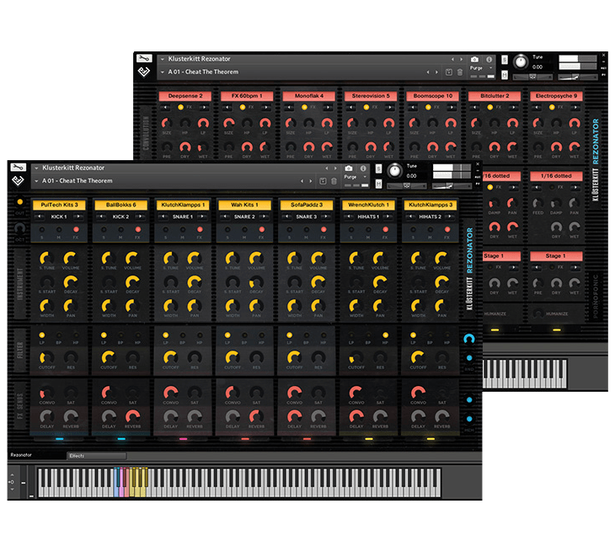615x552 pixels.
Task: Click next sample arrow beside HIHATS 2
Action: click(x=450, y=217)
